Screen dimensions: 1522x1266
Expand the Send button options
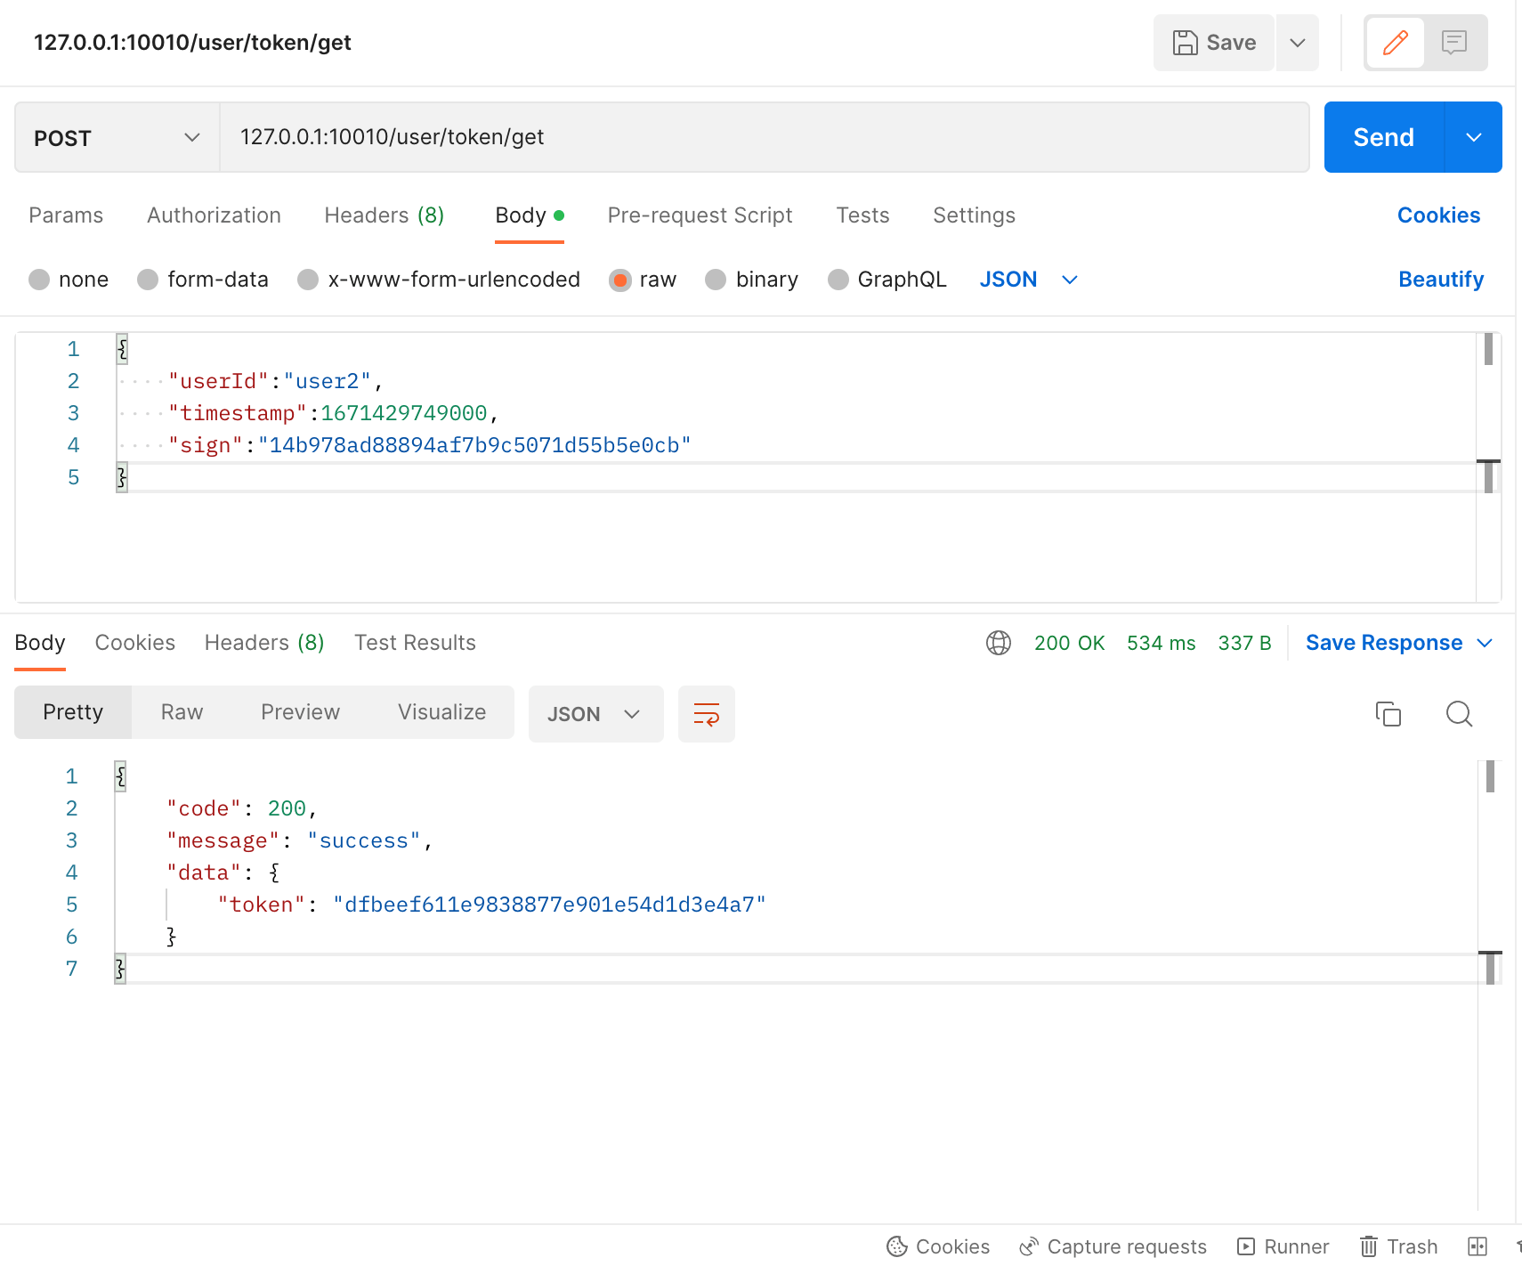[1474, 137]
